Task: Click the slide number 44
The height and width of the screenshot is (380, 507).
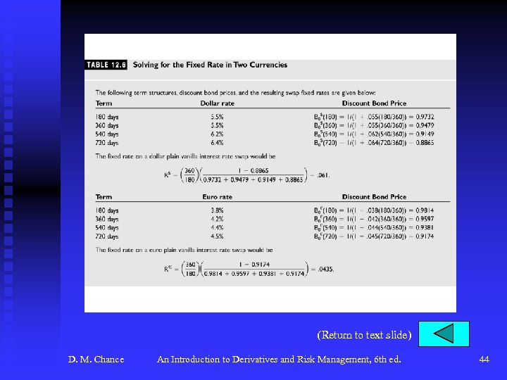Action: coord(484,360)
